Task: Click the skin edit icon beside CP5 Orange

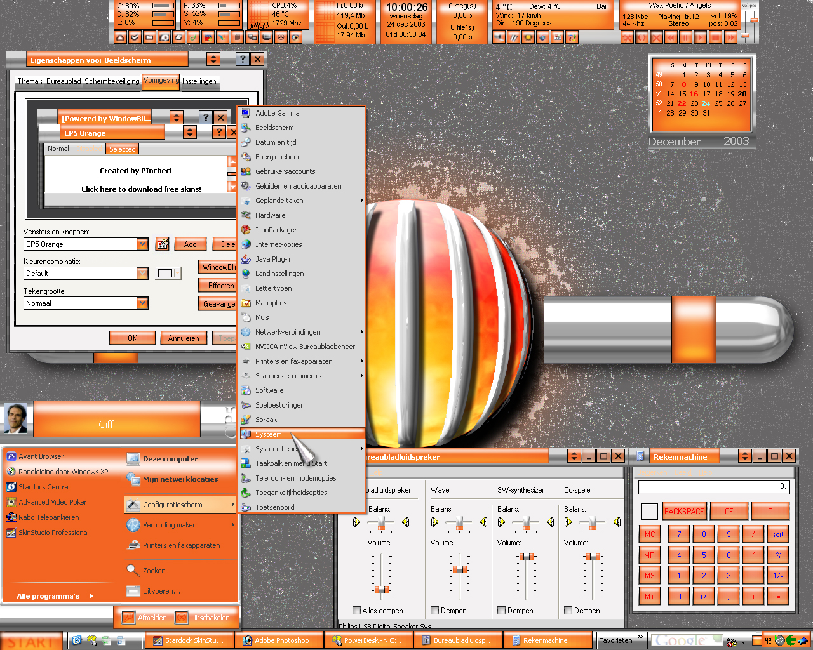Action: coord(163,244)
